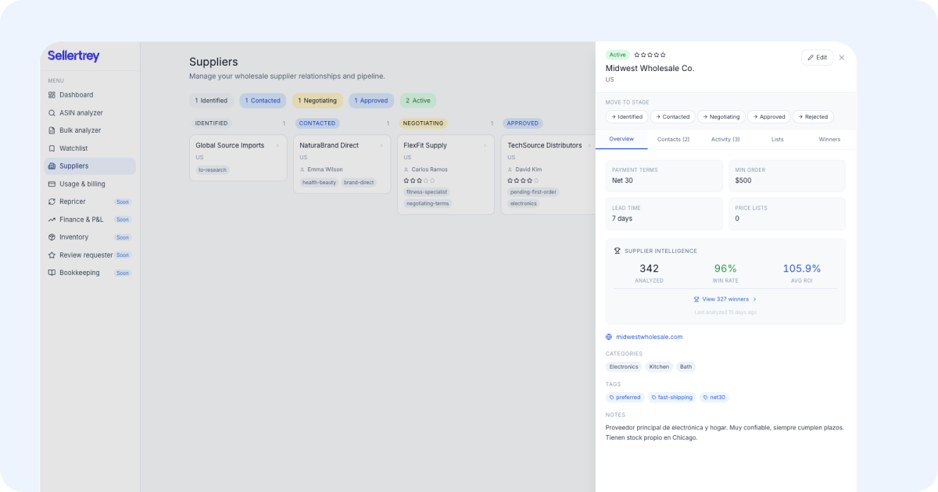The width and height of the screenshot is (938, 492).
Task: Expand the Global Source Imports card chevron
Action: pos(277,145)
